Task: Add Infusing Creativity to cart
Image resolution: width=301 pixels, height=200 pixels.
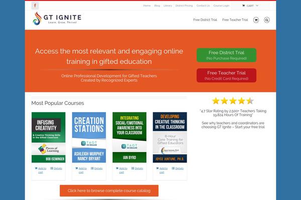Action: (41, 170)
